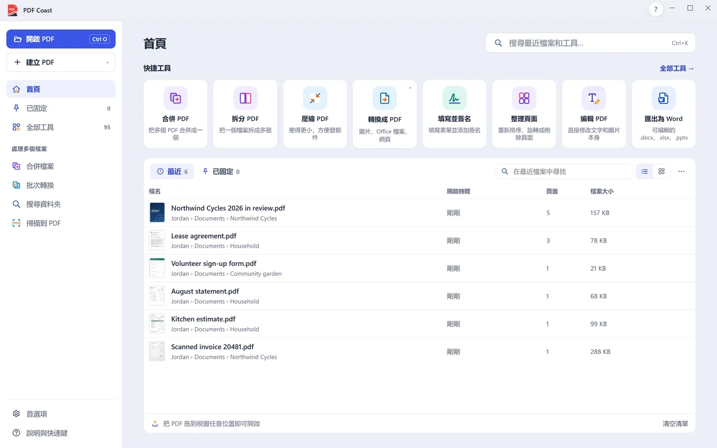Image resolution: width=717 pixels, height=448 pixels.
Task: Open the 整理頁面 tool card
Action: [x=524, y=114]
